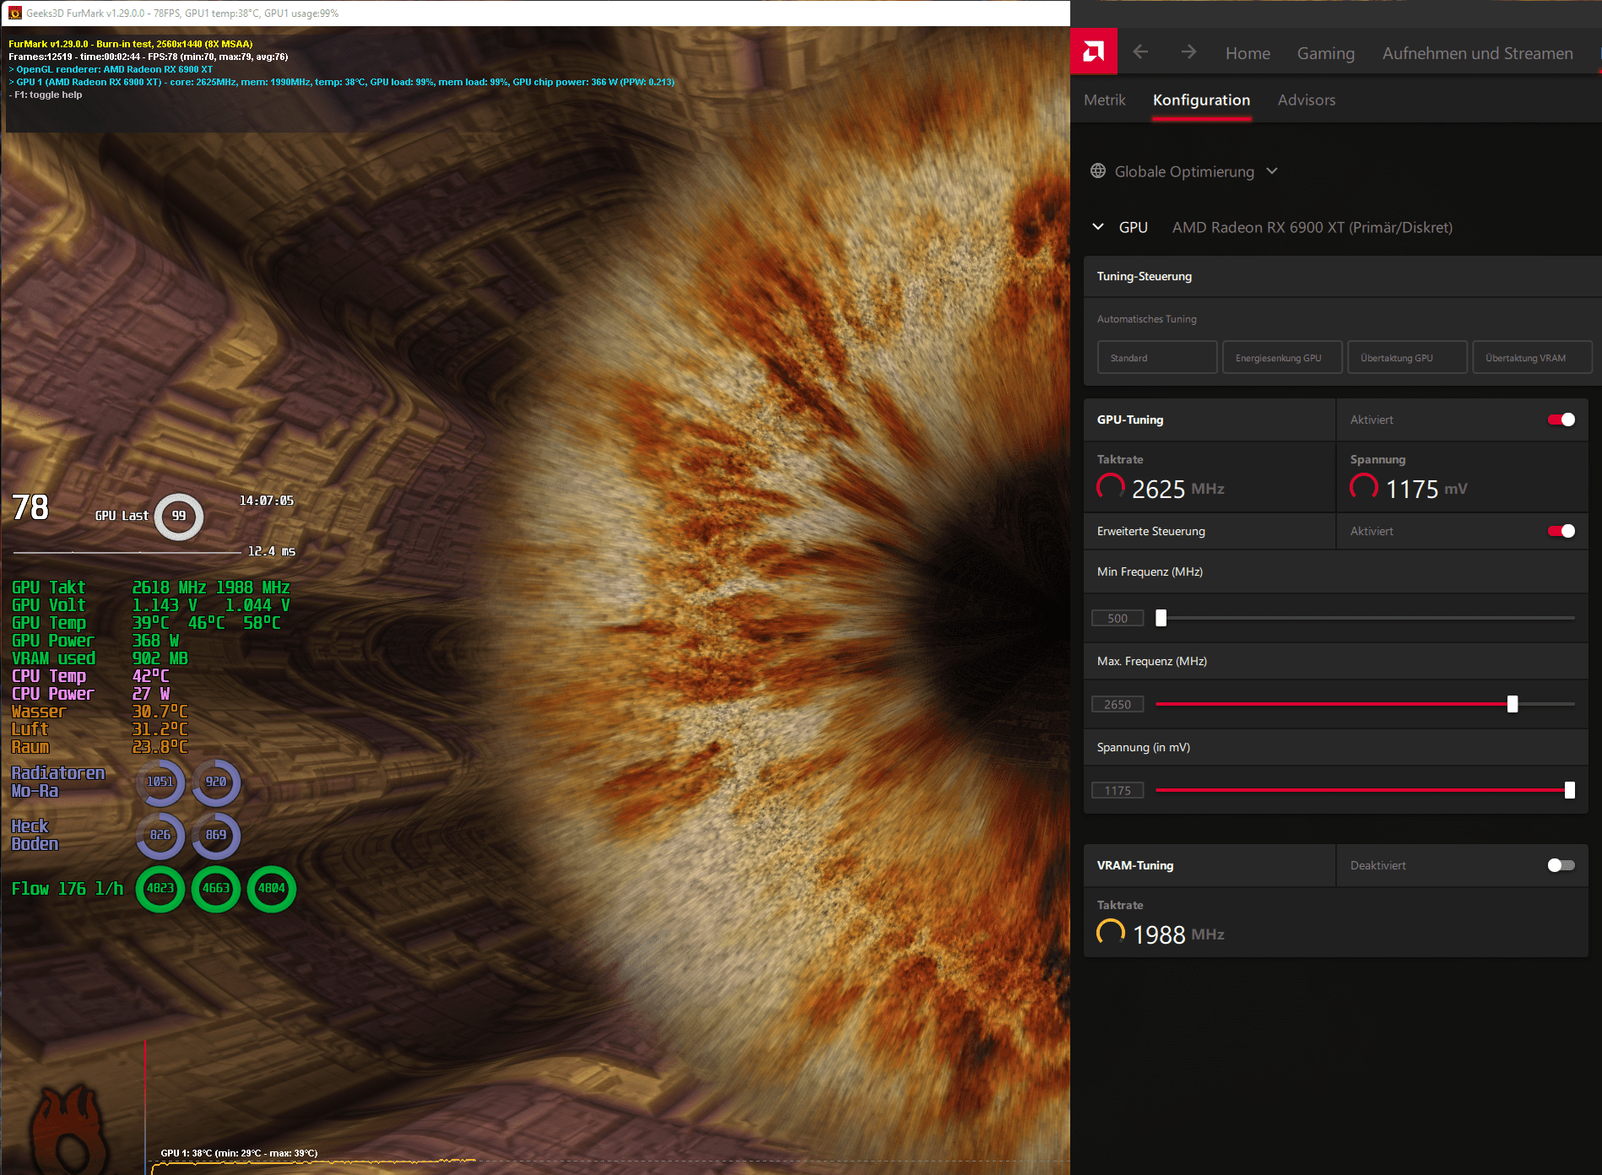The width and height of the screenshot is (1602, 1175).
Task: Click the 'F1: toggle help' text in FurMark
Action: (x=46, y=95)
